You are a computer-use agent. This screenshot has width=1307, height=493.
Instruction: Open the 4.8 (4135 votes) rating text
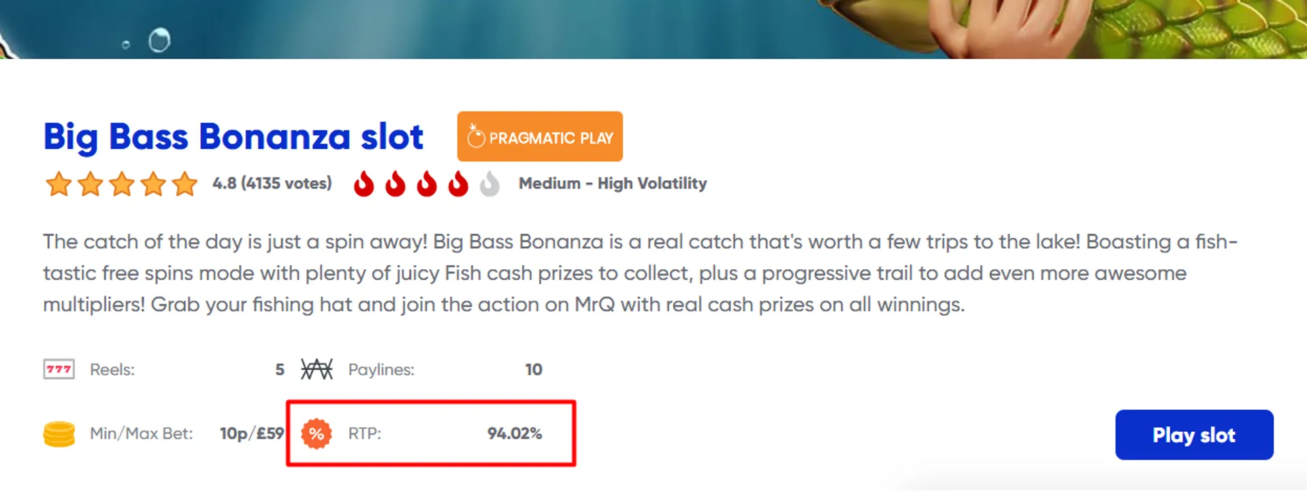click(x=272, y=184)
